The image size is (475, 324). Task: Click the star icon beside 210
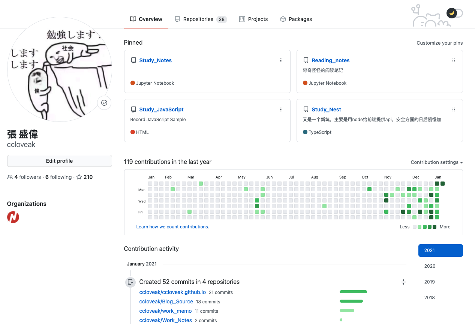(x=79, y=177)
